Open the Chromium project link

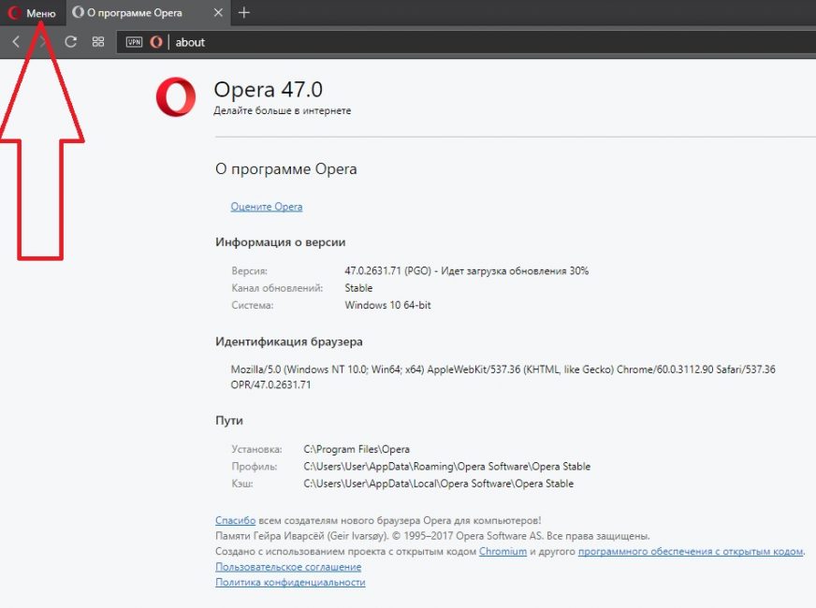pyautogui.click(x=503, y=551)
